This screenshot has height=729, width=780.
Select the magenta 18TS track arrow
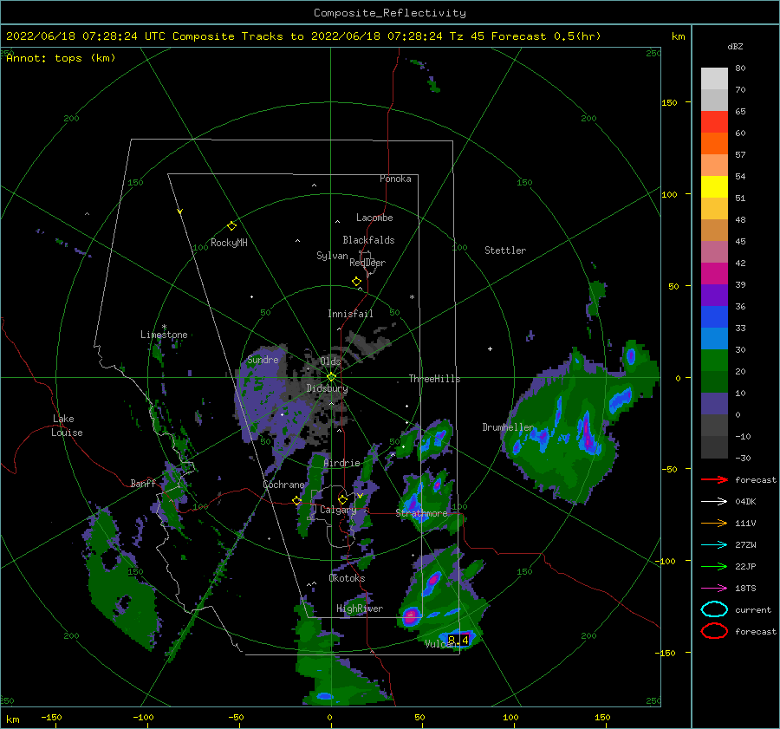(x=714, y=589)
